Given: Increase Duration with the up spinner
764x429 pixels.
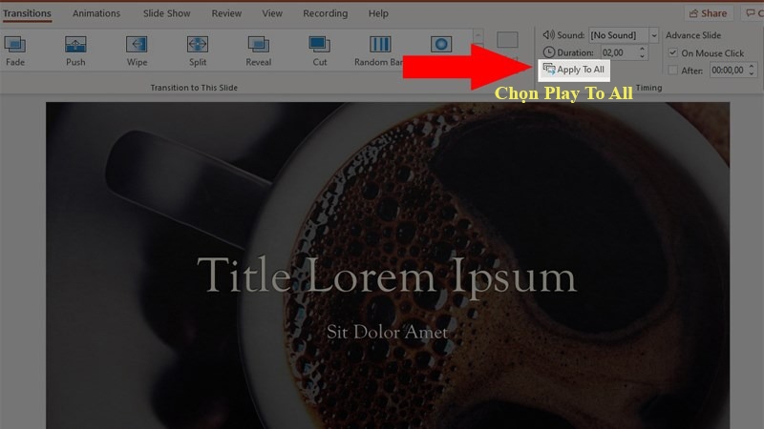Looking at the screenshot, I should click(642, 49).
